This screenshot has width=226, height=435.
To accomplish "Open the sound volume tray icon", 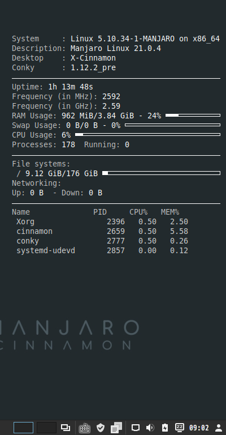I will click(150, 428).
